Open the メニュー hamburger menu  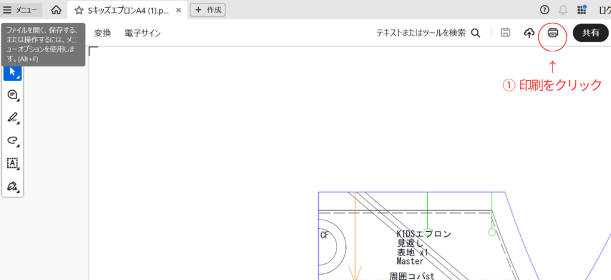tap(21, 10)
